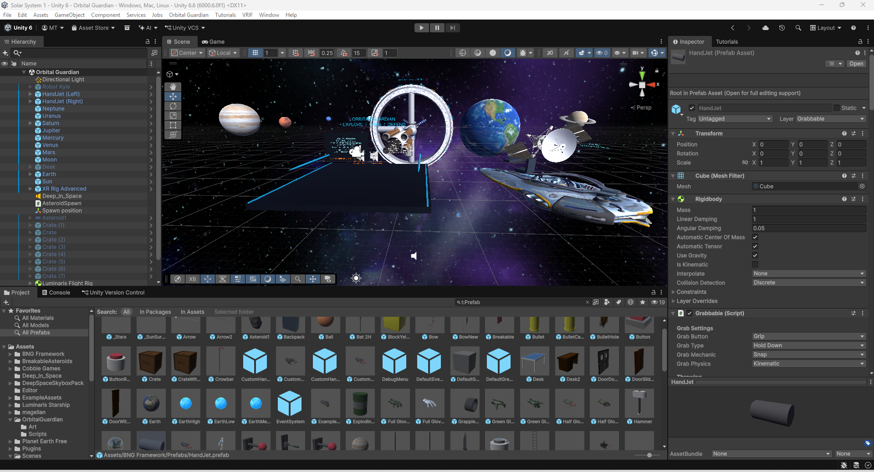This screenshot has height=472, width=874.
Task: Click the orientation gizmo in Scene view
Action: point(642,85)
